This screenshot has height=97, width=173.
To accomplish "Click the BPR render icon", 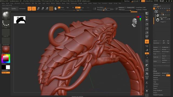I will pyautogui.click(x=147, y=13).
